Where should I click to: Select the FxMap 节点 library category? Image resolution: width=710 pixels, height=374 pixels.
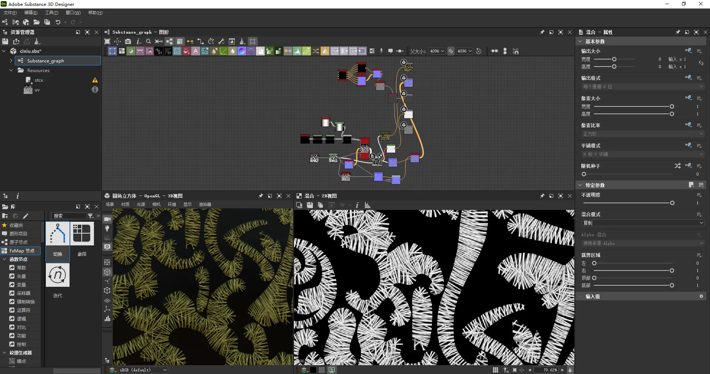[x=22, y=251]
